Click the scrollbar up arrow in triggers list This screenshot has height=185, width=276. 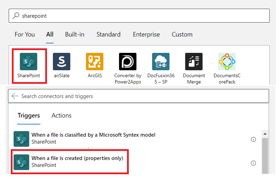coord(265,134)
